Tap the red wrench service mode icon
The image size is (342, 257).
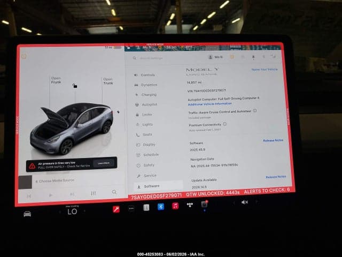(116, 209)
